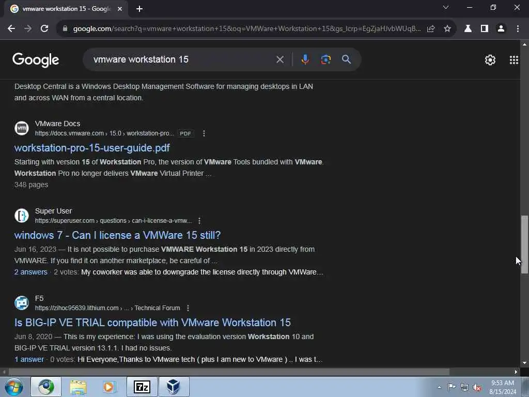
Task: Share this page from the address bar
Action: [431, 29]
